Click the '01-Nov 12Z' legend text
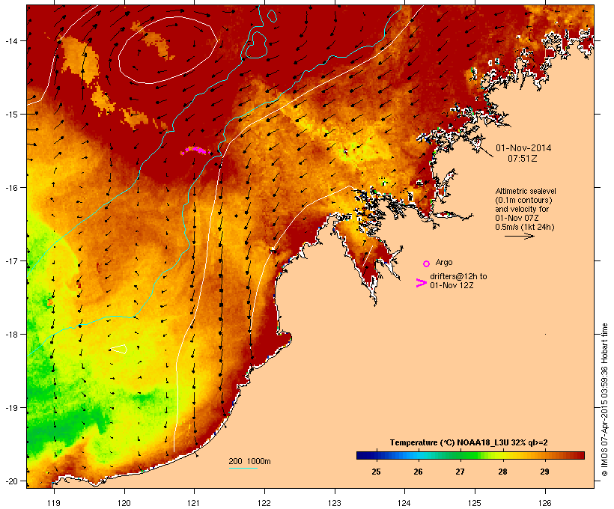Viewport: 614px width, 509px height. [x=452, y=285]
